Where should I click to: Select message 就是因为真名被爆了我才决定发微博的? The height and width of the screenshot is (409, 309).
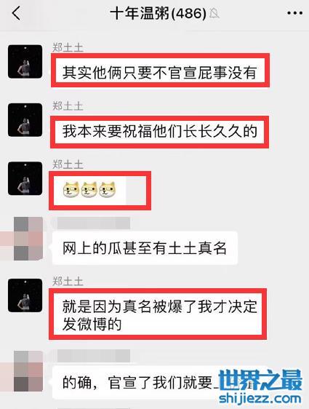pyautogui.click(x=158, y=315)
